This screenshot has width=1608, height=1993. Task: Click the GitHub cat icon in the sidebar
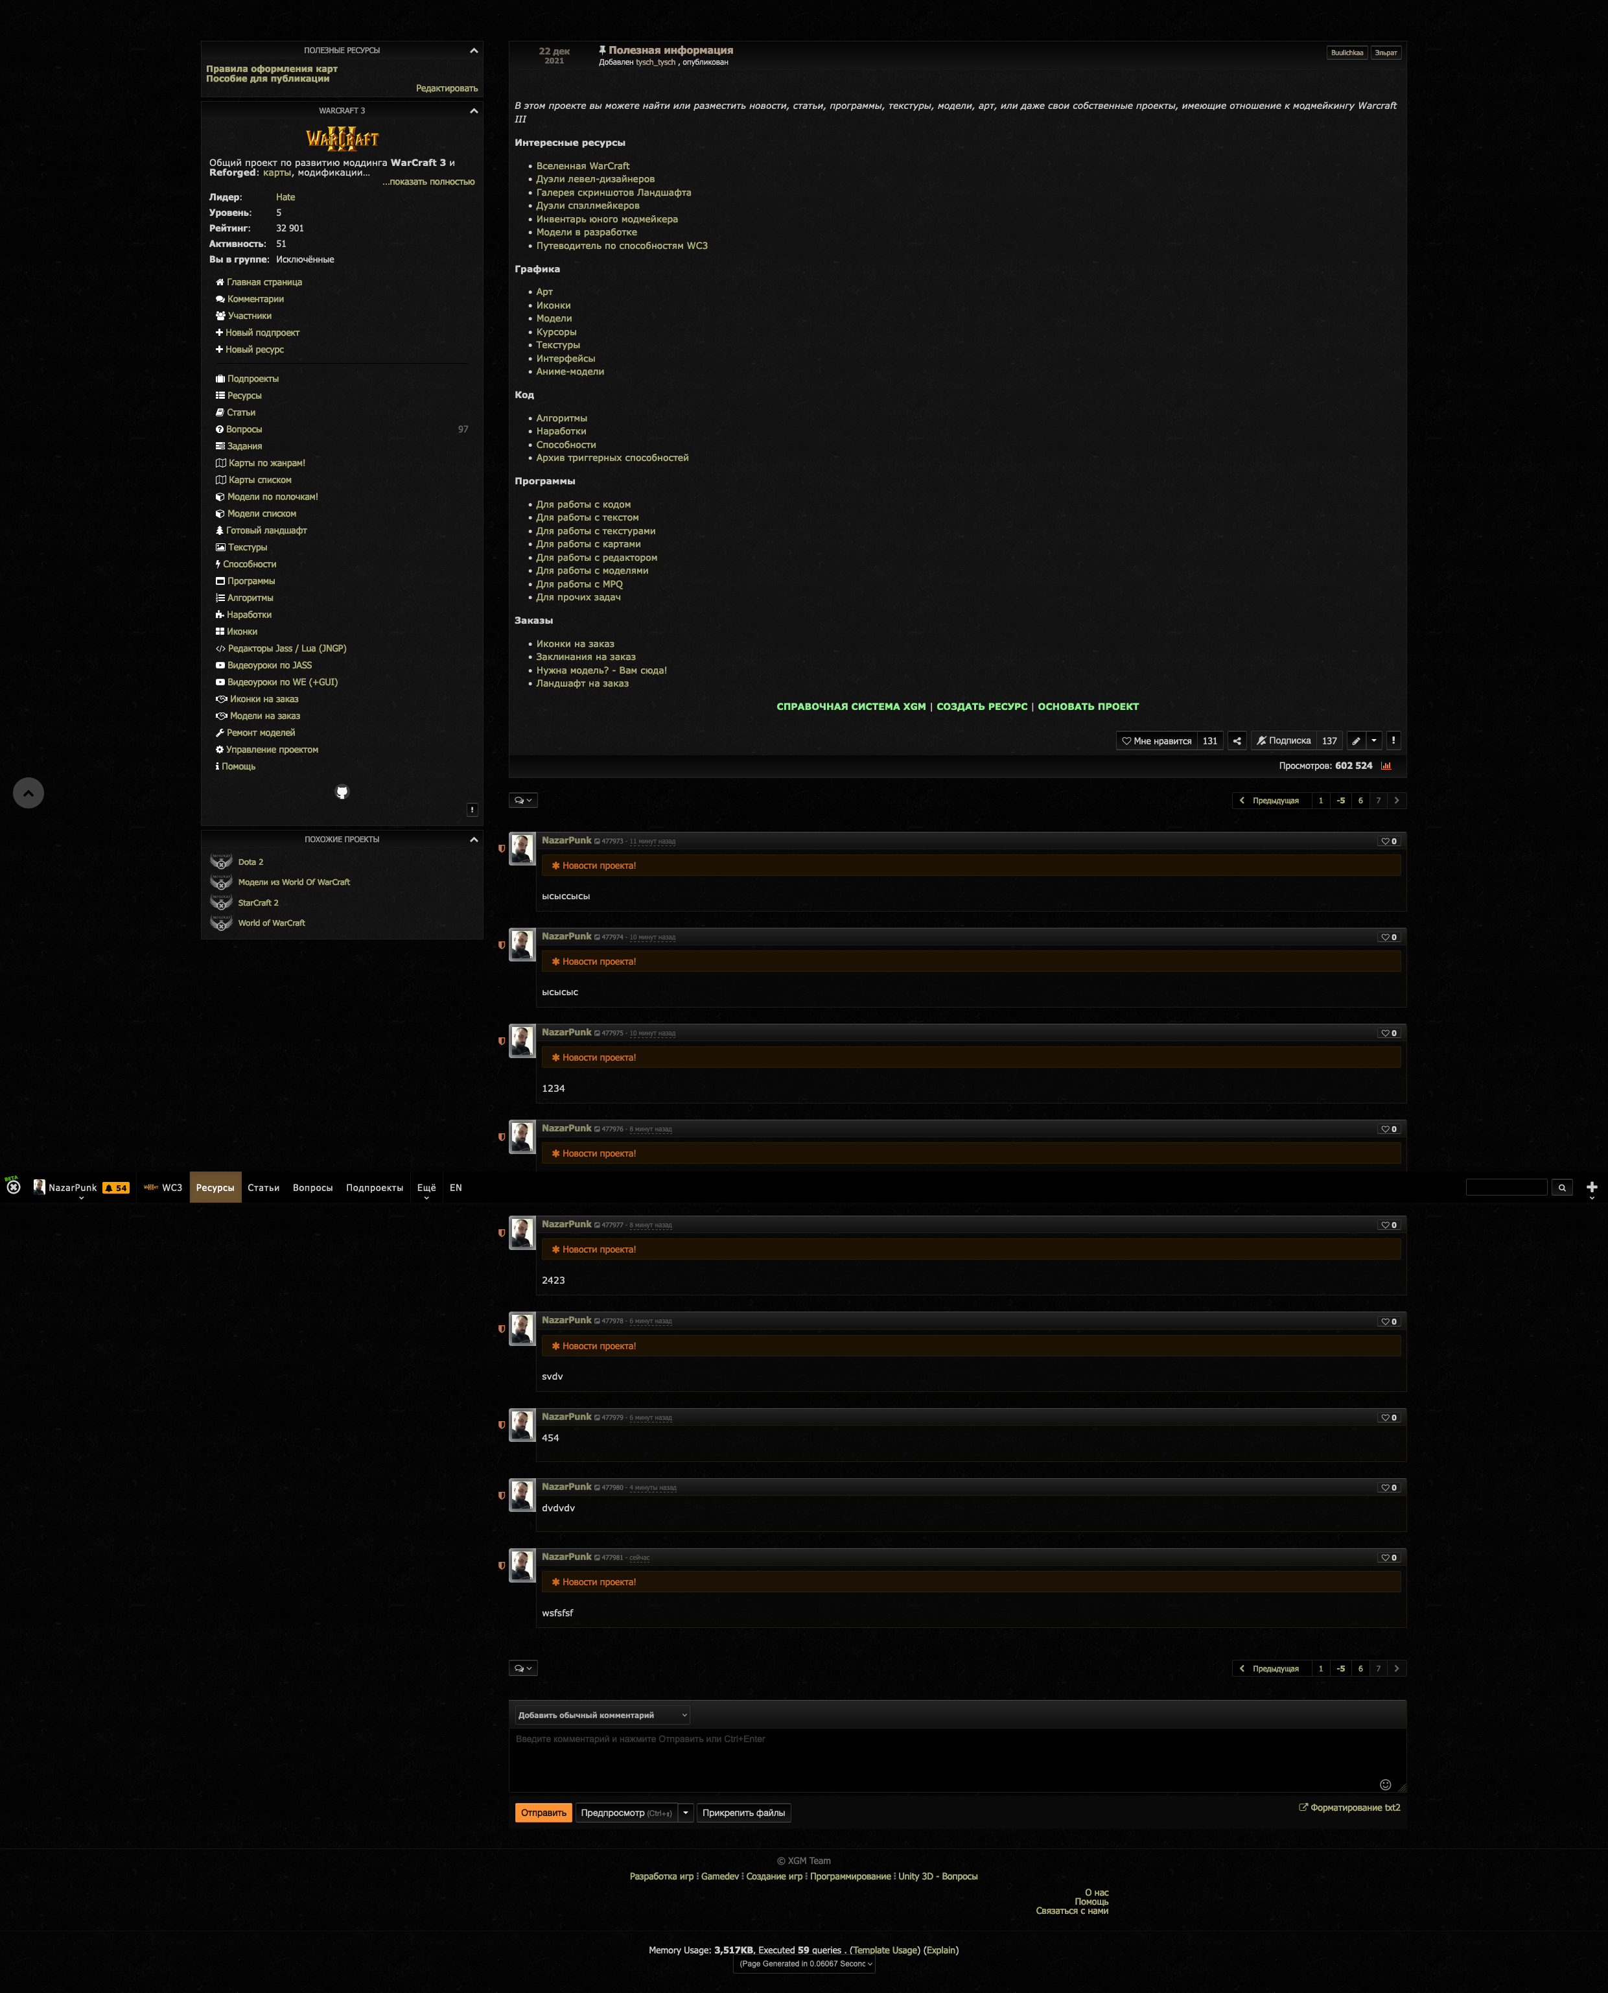342,791
